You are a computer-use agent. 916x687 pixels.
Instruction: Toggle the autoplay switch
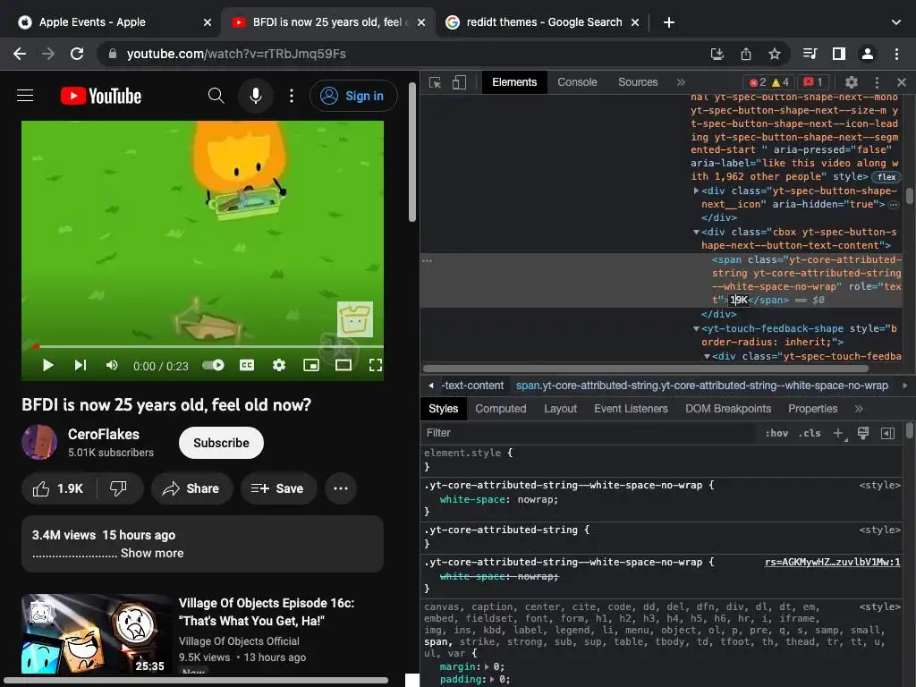point(213,365)
